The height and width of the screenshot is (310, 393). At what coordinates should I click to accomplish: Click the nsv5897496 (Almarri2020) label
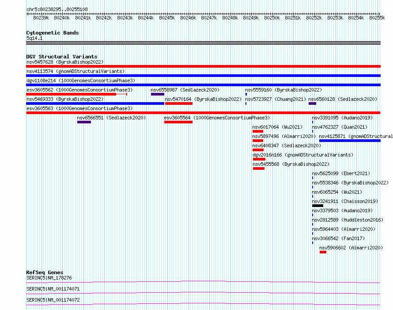click(284, 136)
